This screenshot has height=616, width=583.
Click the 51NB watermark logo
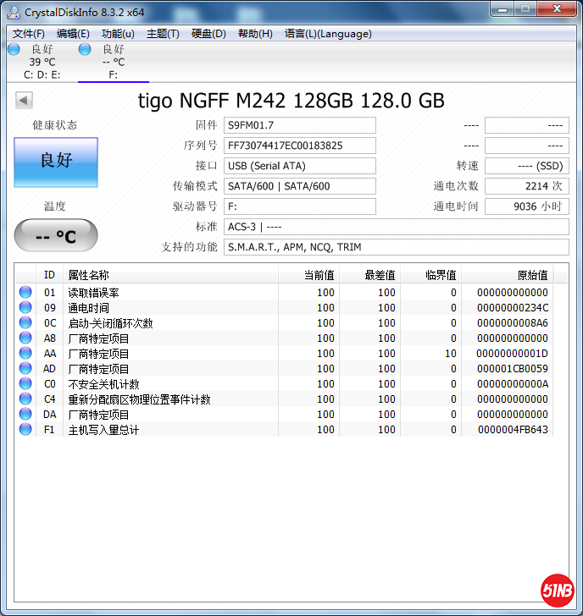(557, 591)
